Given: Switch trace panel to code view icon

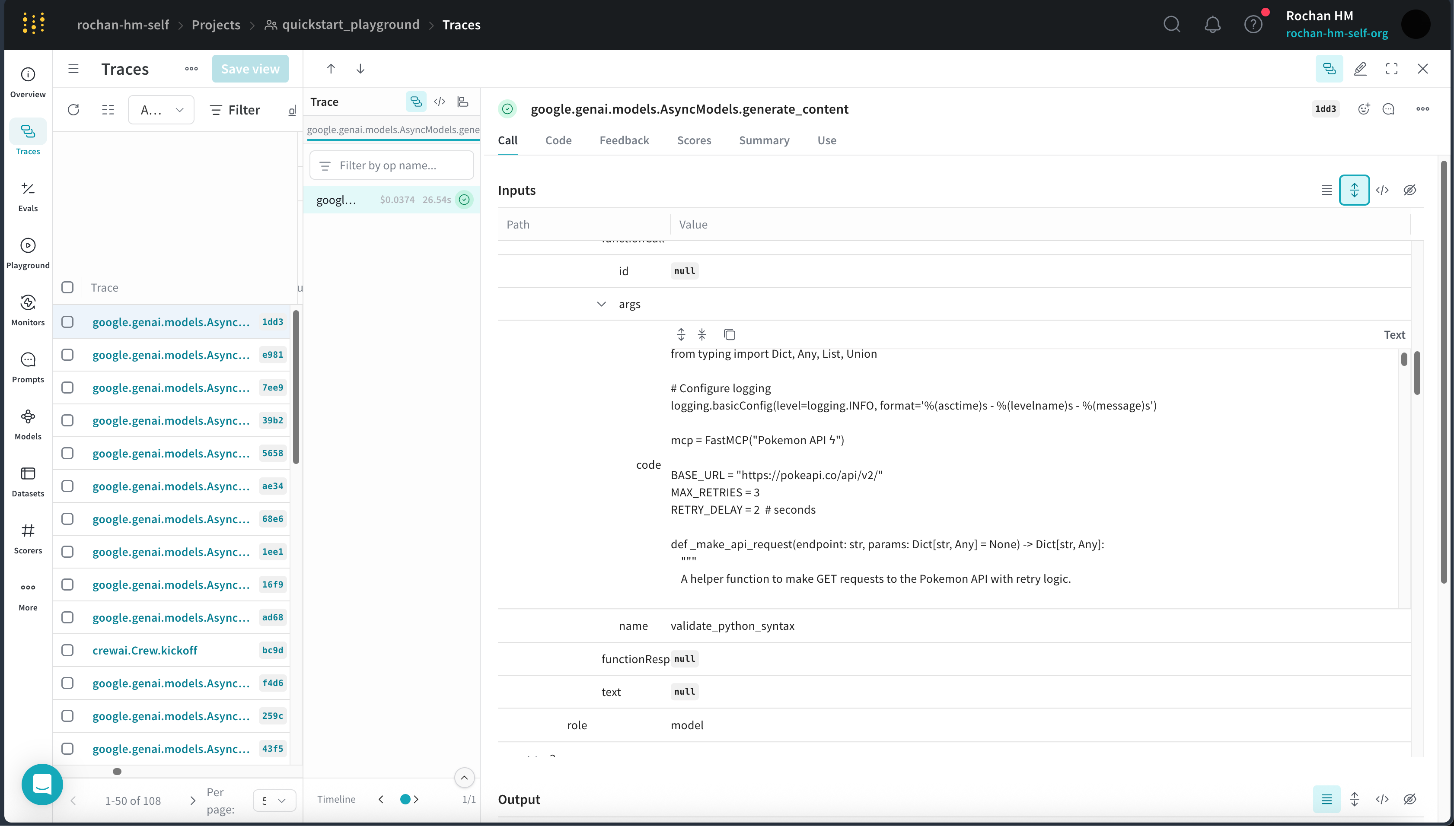Looking at the screenshot, I should coord(439,102).
